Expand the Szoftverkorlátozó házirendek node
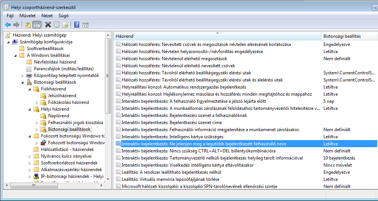The height and width of the screenshot is (201, 378). 30,163
